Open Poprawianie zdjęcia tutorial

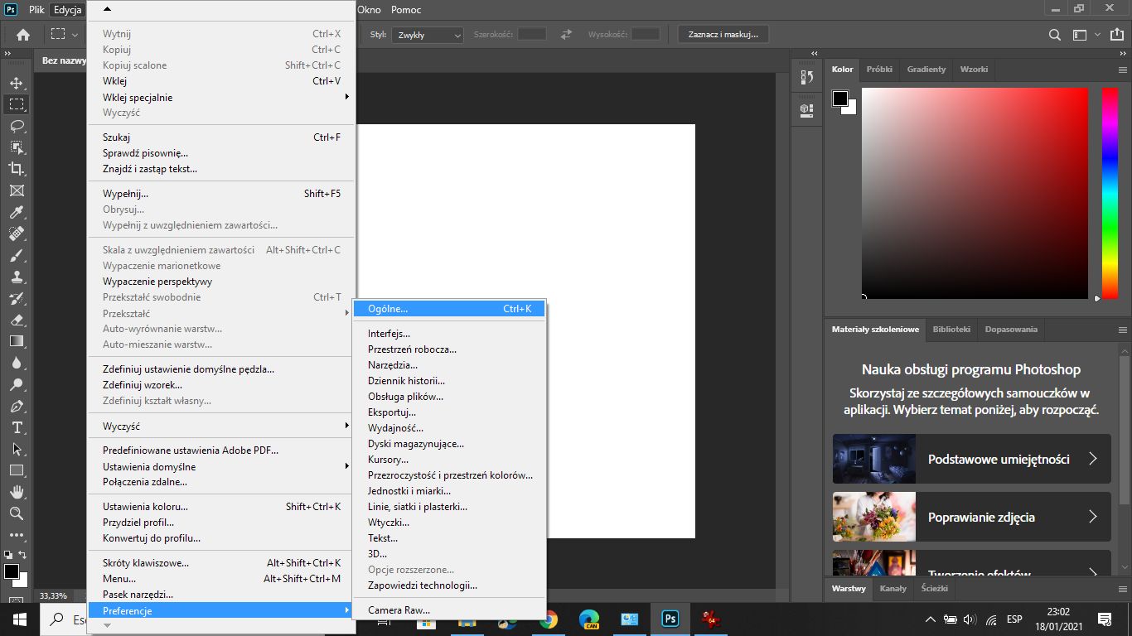click(971, 517)
